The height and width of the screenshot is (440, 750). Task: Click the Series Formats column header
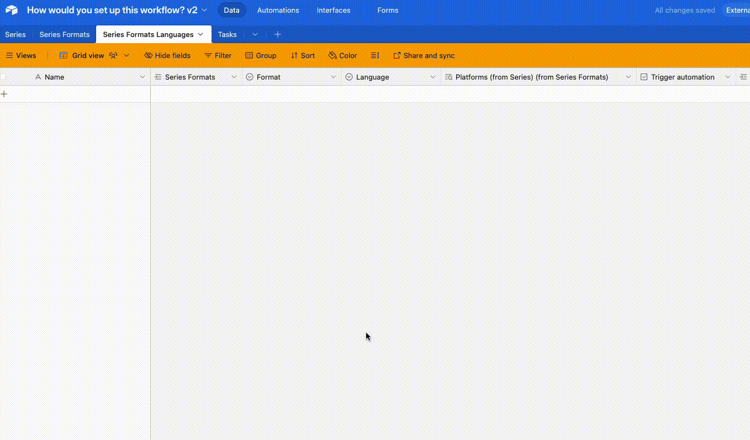[x=196, y=77]
